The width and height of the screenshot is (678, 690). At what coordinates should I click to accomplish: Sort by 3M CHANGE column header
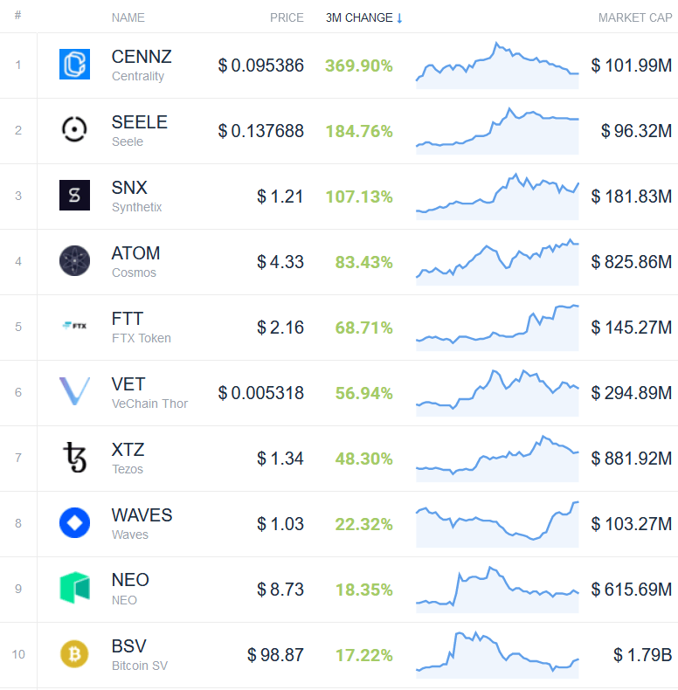click(364, 17)
